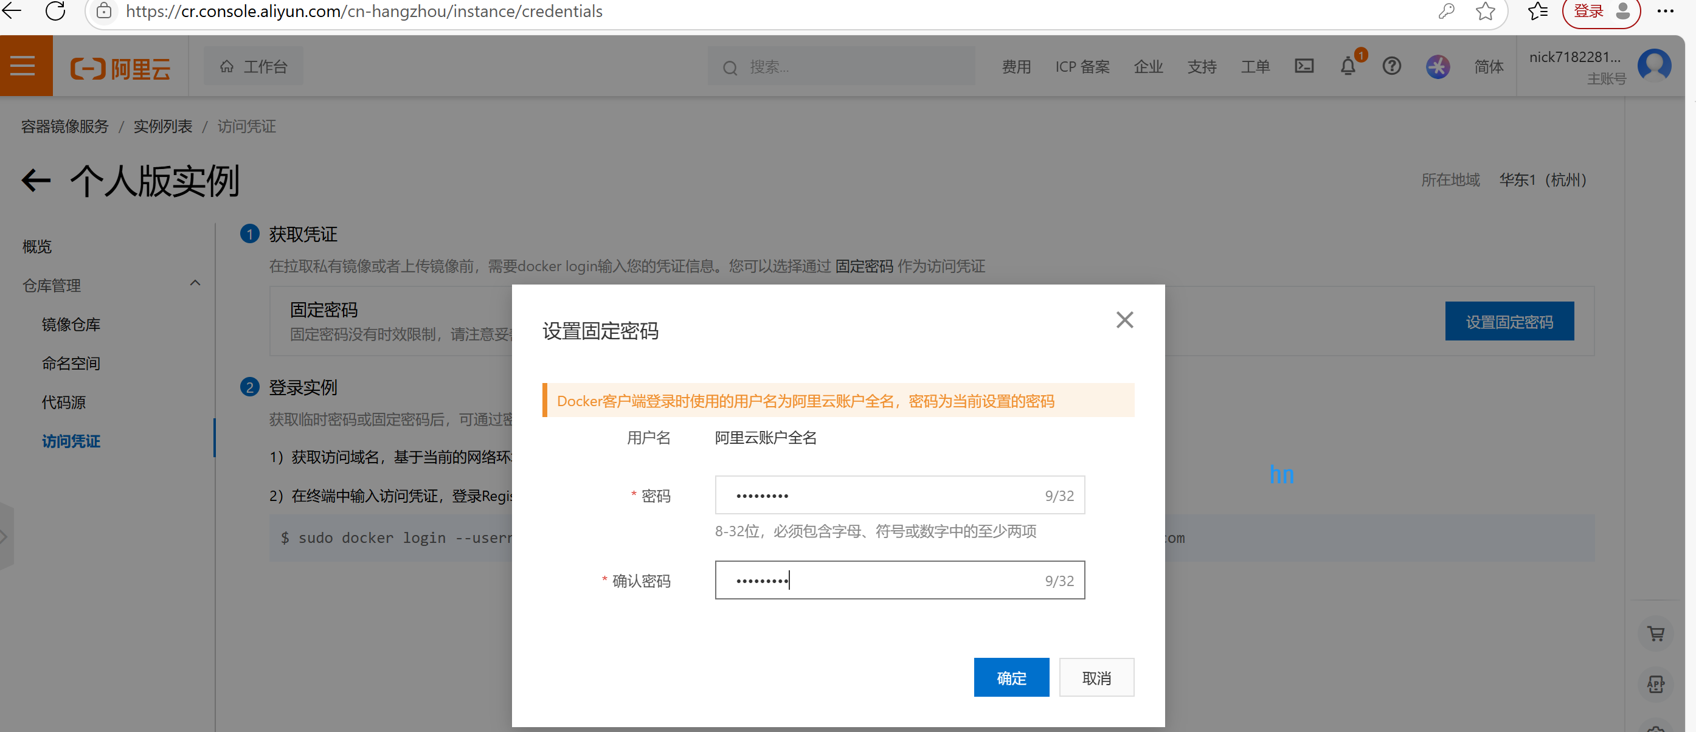Open the notifications bell
This screenshot has height=732, width=1696.
(x=1348, y=66)
